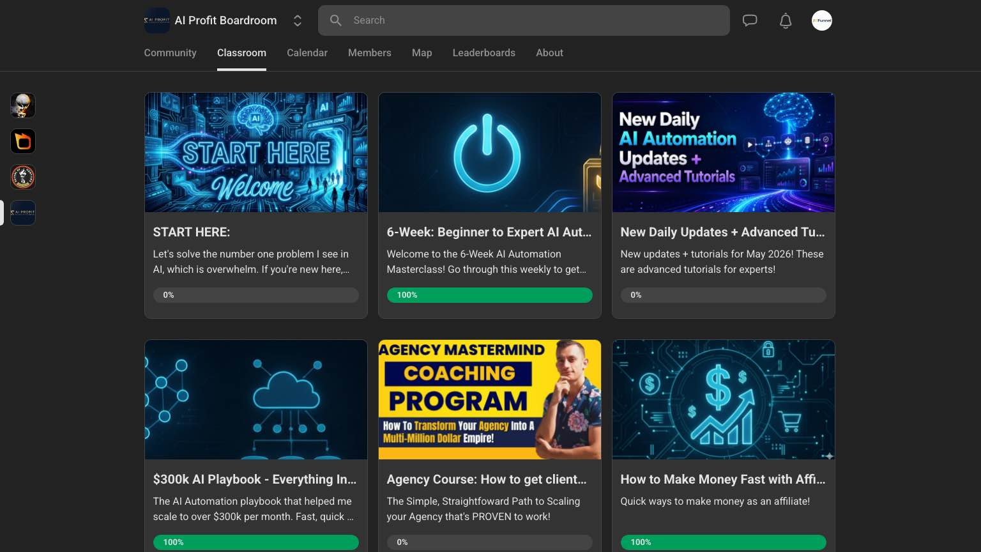
Task: Switch to the orange logo community in sidebar
Action: tap(23, 141)
